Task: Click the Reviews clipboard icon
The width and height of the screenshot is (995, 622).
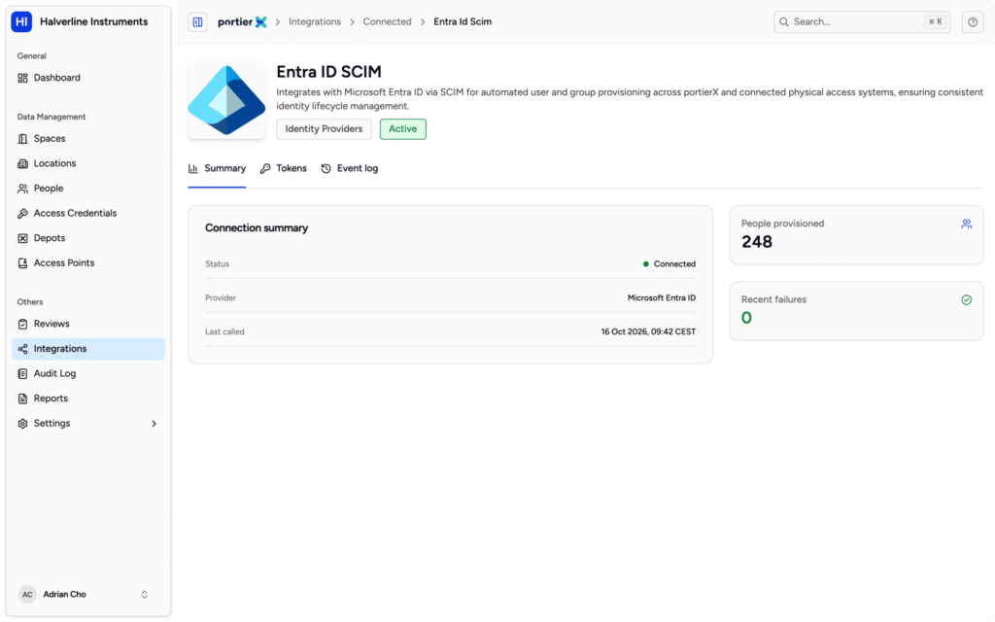Action: pos(23,324)
